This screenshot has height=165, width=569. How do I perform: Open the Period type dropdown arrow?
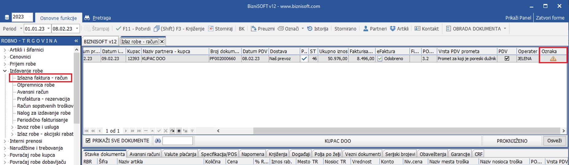click(21, 28)
